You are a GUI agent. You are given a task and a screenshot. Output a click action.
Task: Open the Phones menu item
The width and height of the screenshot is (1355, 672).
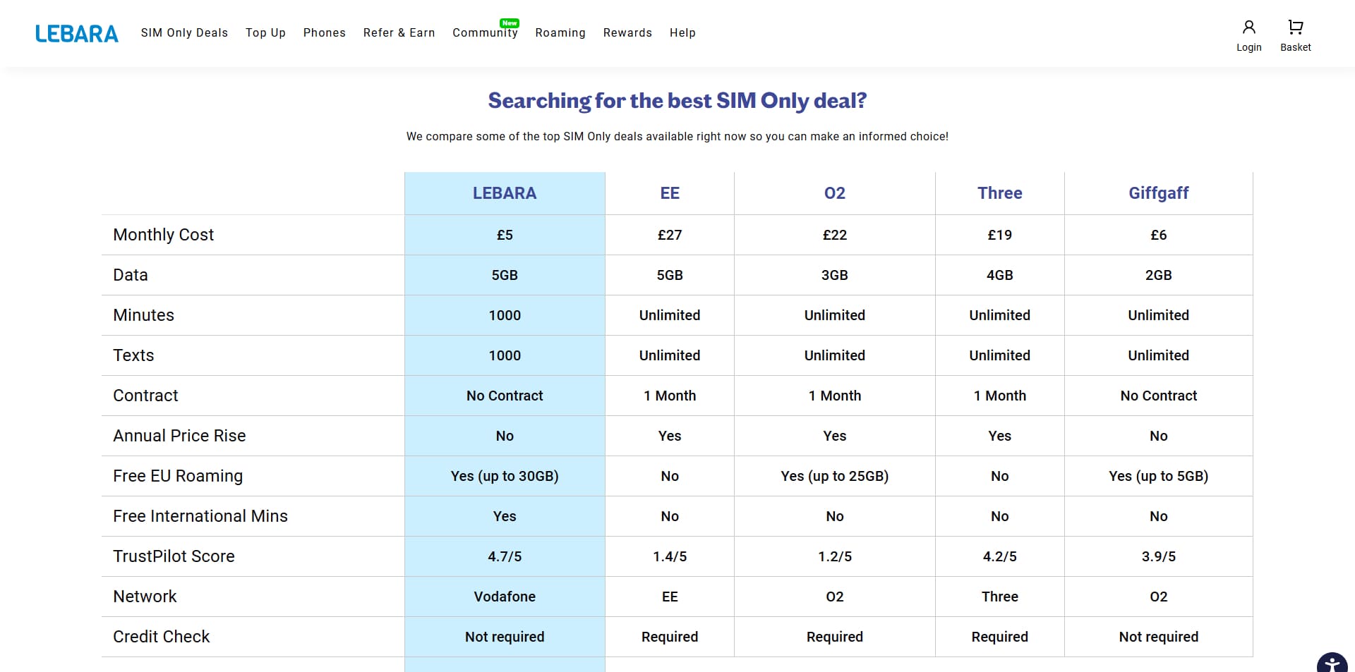(x=325, y=33)
